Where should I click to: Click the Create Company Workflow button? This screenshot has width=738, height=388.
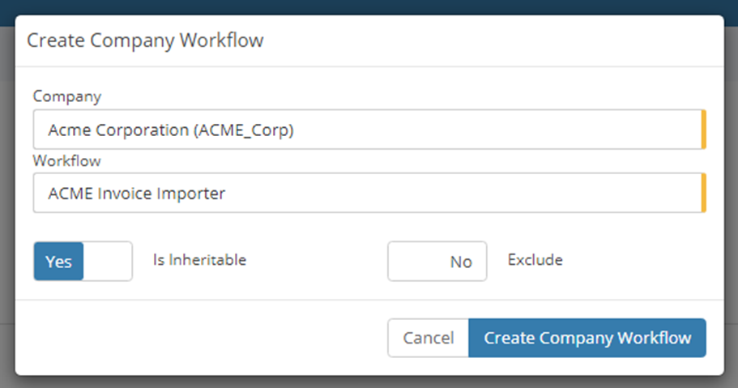(x=587, y=338)
